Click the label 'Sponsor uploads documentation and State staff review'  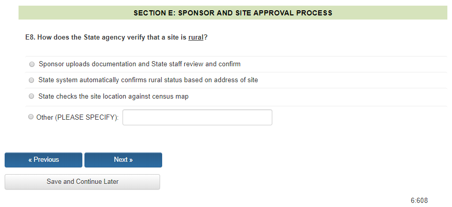pos(139,64)
